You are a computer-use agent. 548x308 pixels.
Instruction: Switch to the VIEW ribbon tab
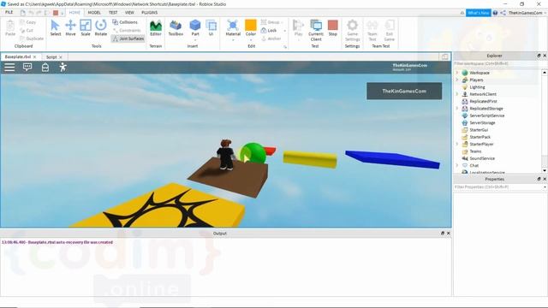[129, 13]
